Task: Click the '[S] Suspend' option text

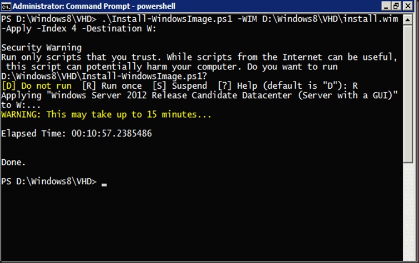Action: tap(180, 86)
